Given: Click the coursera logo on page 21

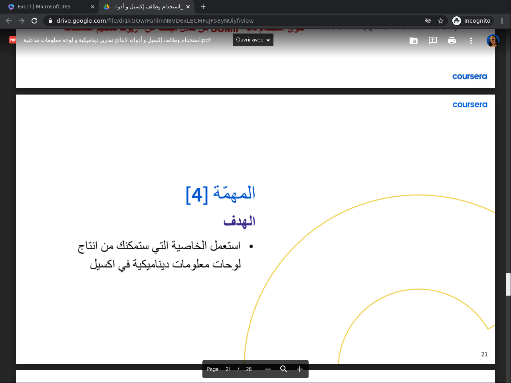Looking at the screenshot, I should coord(470,105).
